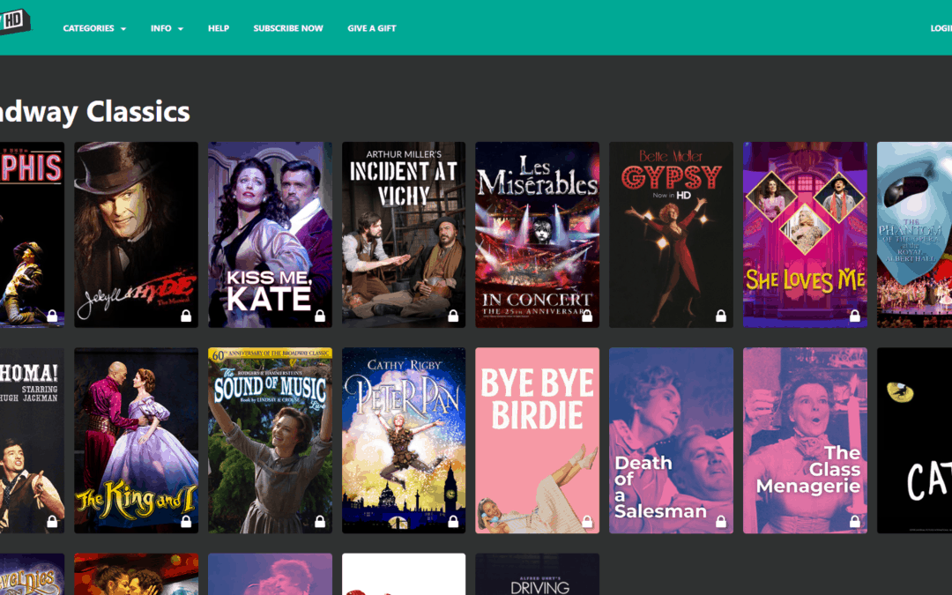Click lock icon on Death of a Salesman poster

coord(721,522)
